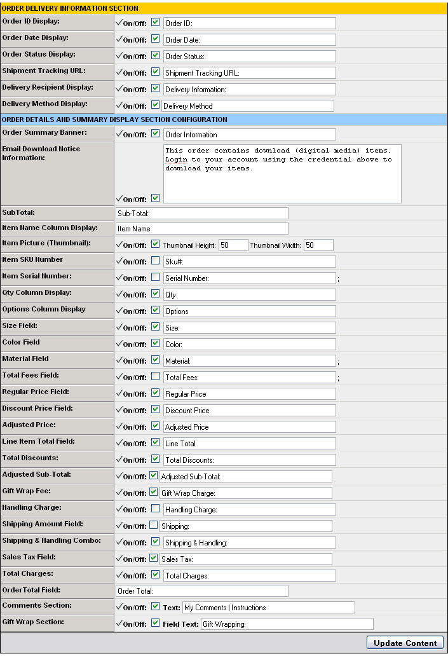Image resolution: width=448 pixels, height=656 pixels.
Task: Toggle the Delivery Method Display checkbox
Action: pyautogui.click(x=155, y=105)
